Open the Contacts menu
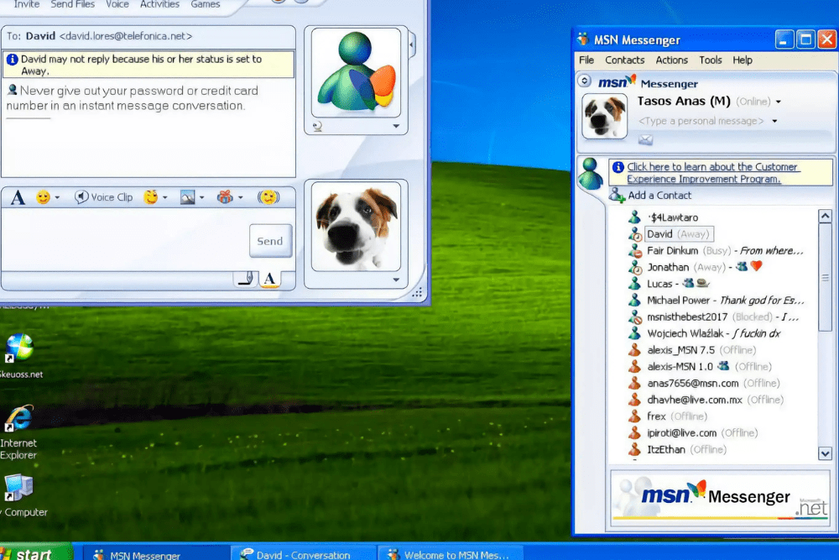839x560 pixels. 624,60
